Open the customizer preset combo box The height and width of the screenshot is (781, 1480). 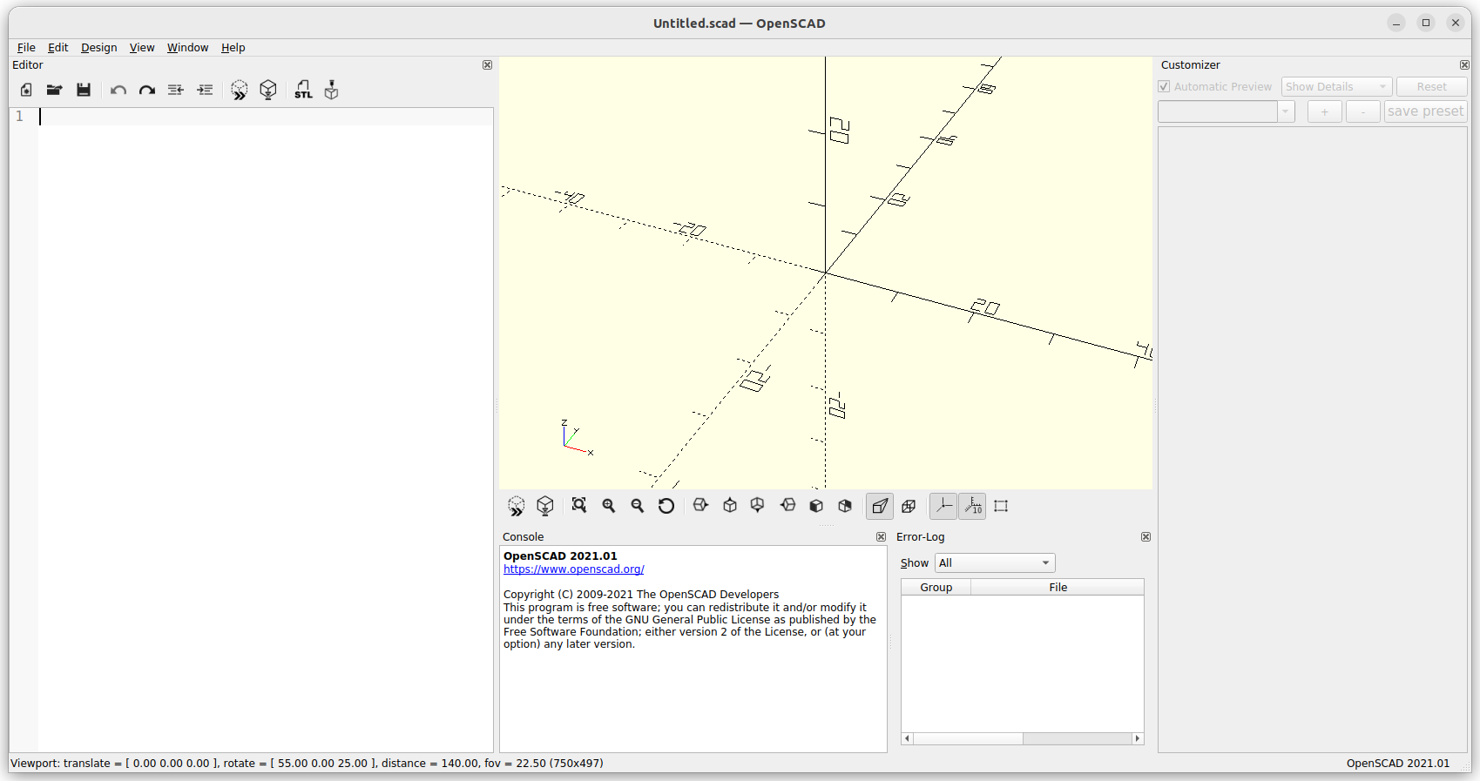(1226, 111)
